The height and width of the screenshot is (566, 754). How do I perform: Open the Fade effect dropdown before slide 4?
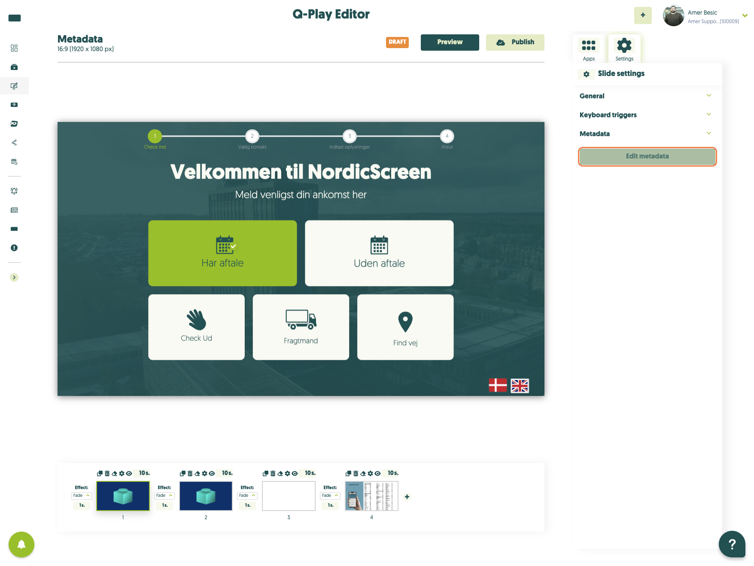[x=330, y=496]
